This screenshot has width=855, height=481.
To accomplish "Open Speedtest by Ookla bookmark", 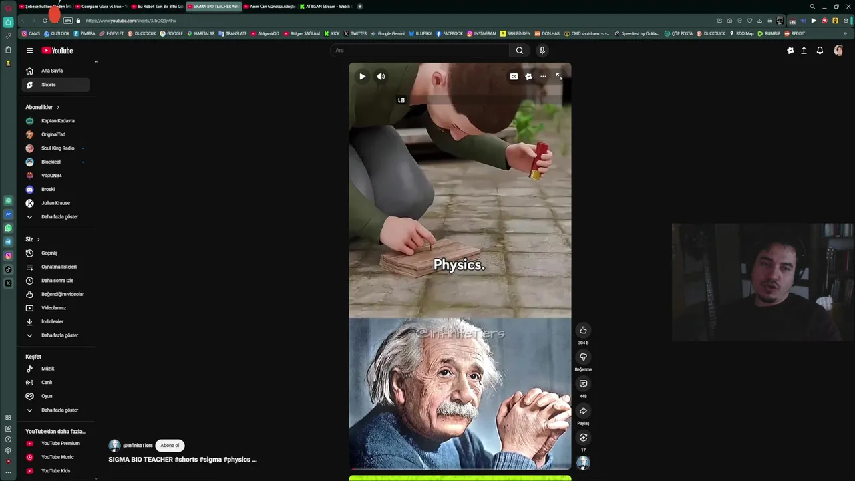I will [637, 33].
